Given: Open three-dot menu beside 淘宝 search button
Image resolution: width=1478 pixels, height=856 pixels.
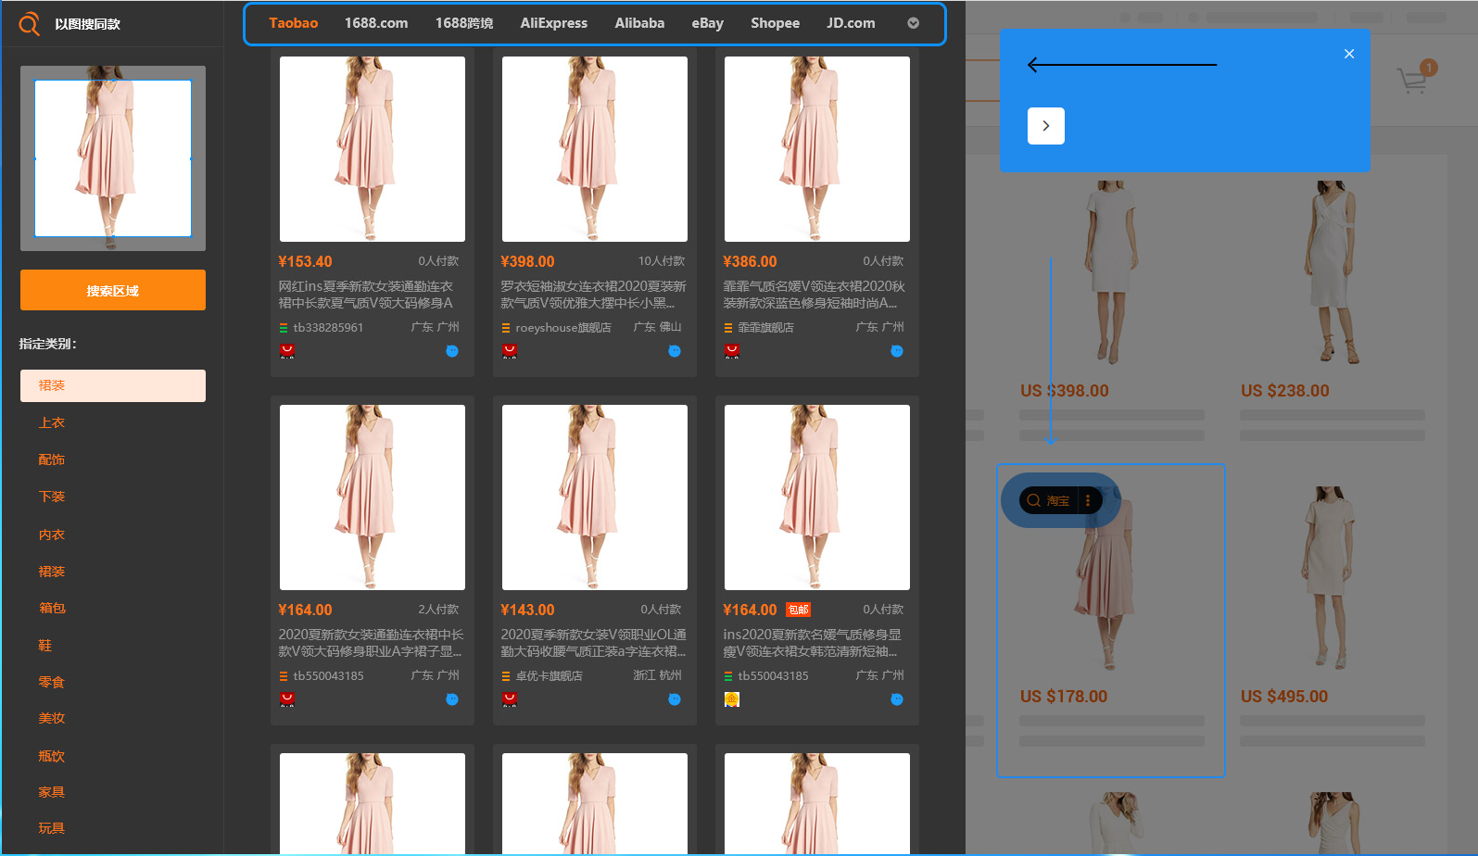Looking at the screenshot, I should tap(1088, 500).
